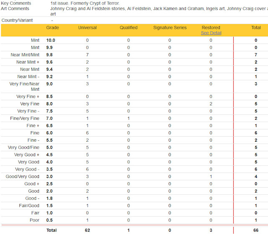Click Universal count 1 for grade 1.8

coord(88,198)
